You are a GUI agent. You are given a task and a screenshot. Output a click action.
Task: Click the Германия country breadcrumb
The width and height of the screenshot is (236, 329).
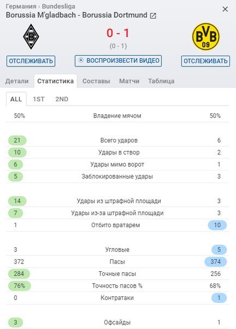(21, 7)
